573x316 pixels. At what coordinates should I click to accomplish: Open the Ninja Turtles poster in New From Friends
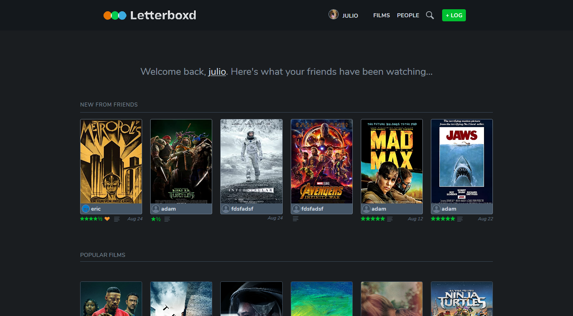(x=181, y=161)
